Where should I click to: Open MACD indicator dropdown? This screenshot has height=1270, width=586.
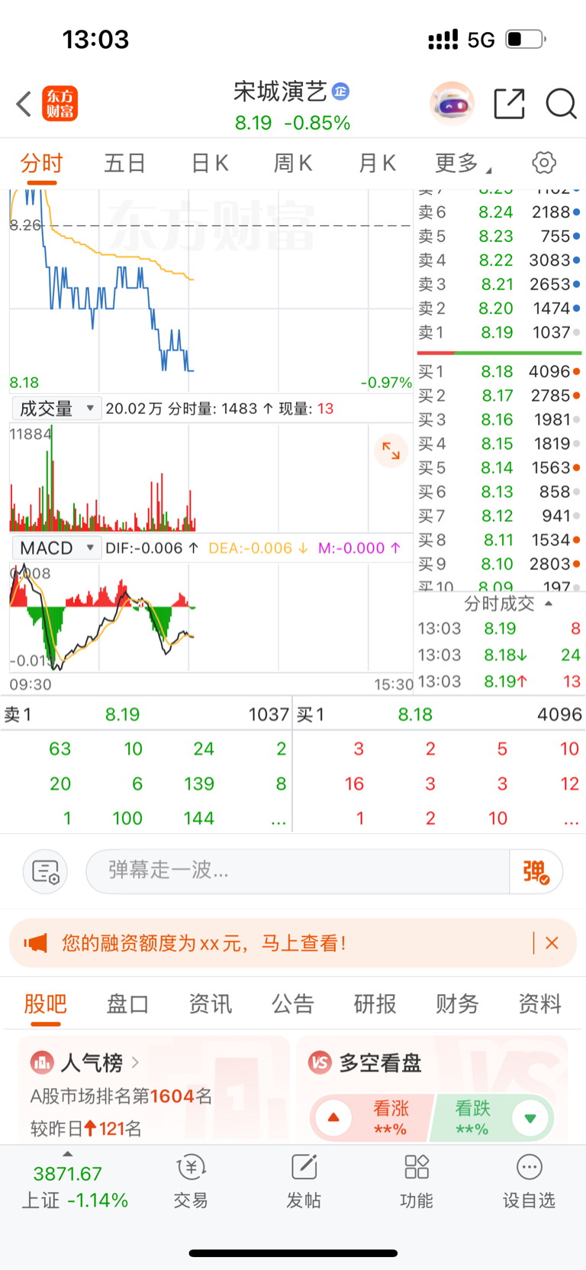[x=57, y=548]
